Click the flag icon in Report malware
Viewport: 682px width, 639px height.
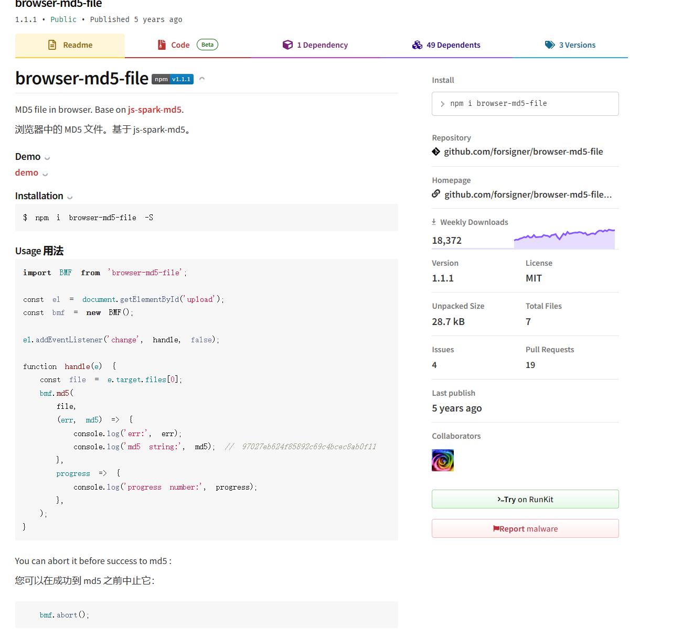(x=496, y=528)
